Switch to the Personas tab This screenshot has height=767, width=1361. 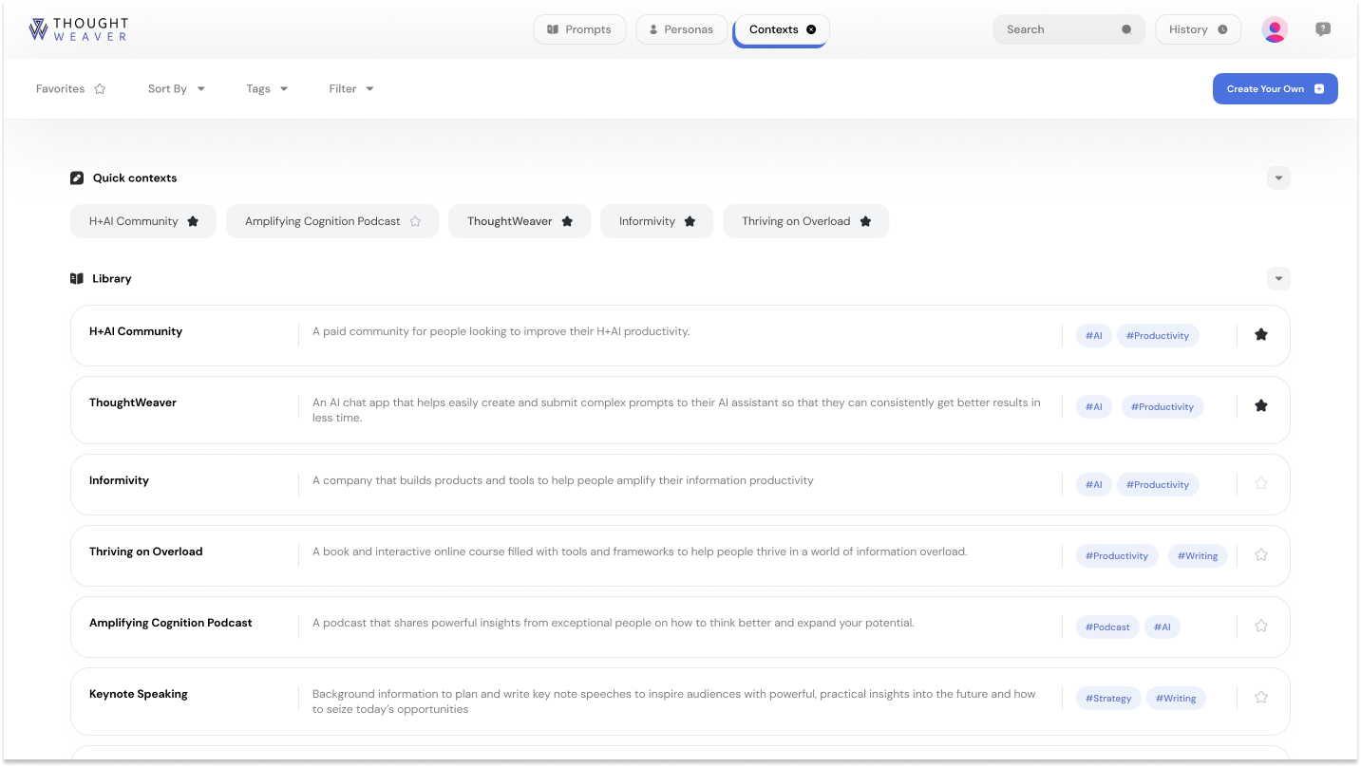point(681,29)
